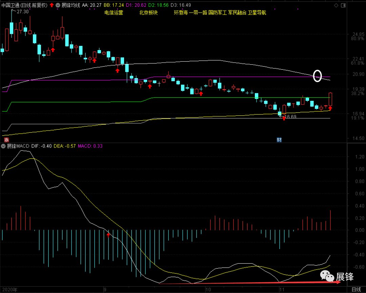Click the 16.94 price axis label
The width and height of the screenshot is (366, 293).
tap(358, 114)
